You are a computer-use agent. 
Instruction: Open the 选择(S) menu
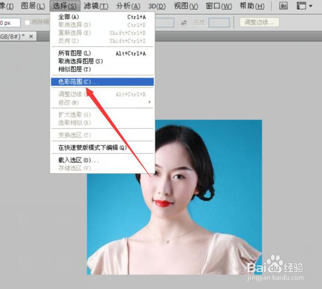pyautogui.click(x=64, y=6)
